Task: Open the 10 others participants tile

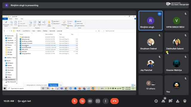Action: (x=150, y=85)
